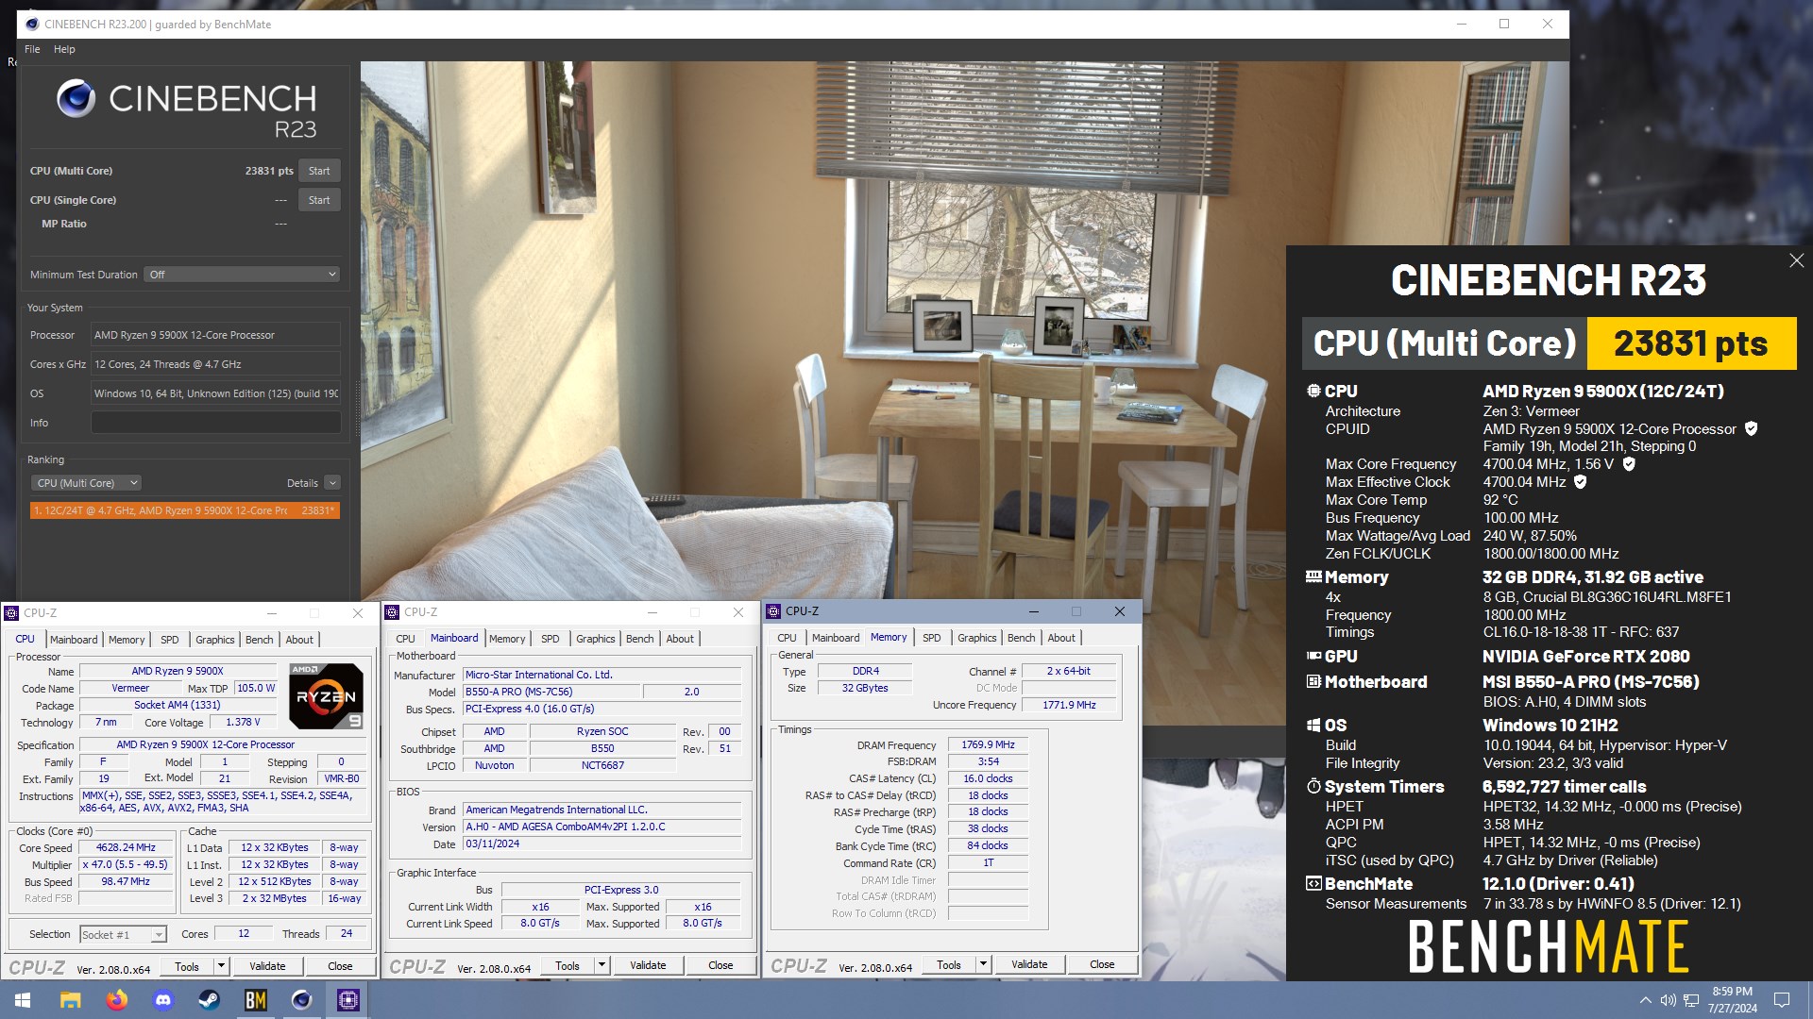
Task: Open File Explorer from taskbar
Action: [70, 1000]
